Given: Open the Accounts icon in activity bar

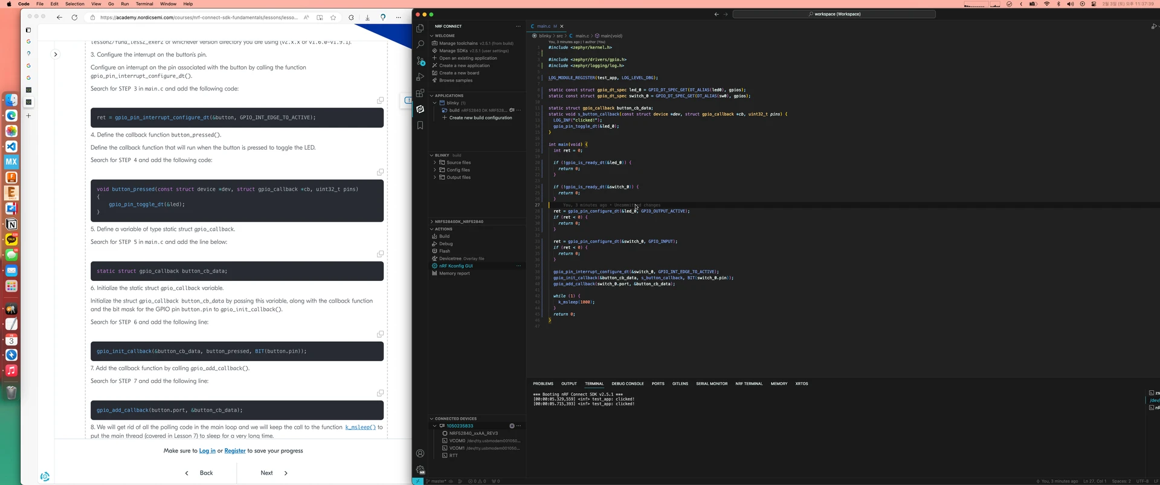Looking at the screenshot, I should coord(420,454).
